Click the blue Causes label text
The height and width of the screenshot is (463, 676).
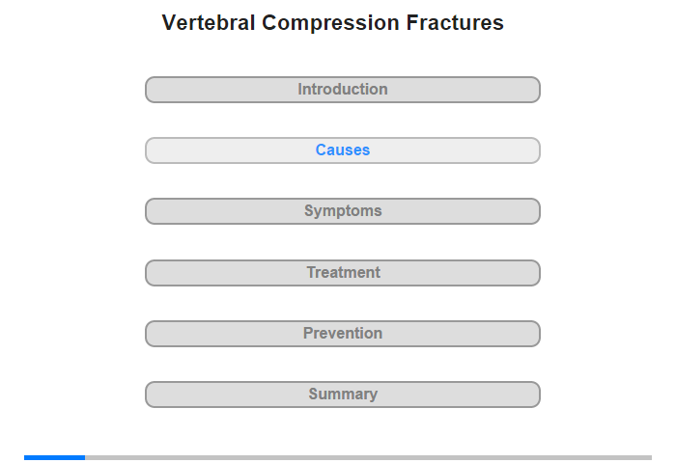click(x=343, y=150)
